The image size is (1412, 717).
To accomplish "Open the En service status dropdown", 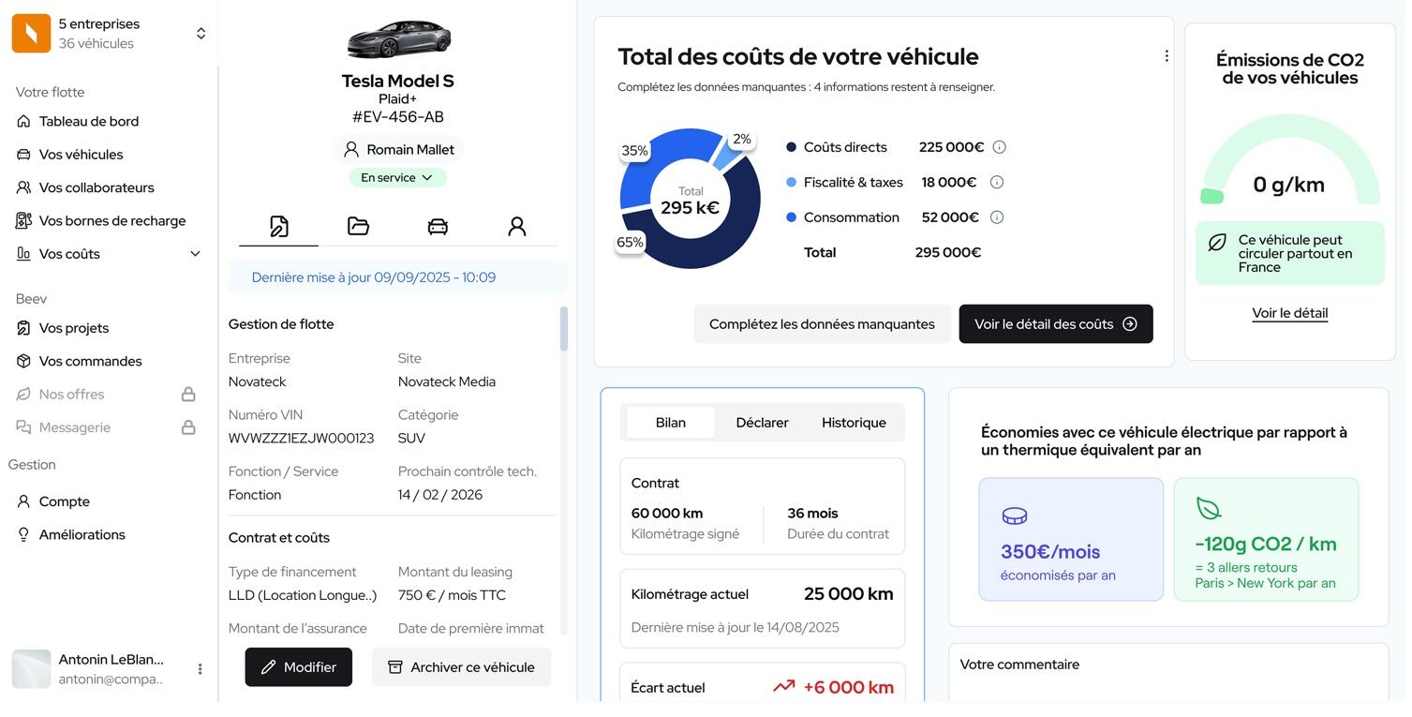I will (397, 178).
